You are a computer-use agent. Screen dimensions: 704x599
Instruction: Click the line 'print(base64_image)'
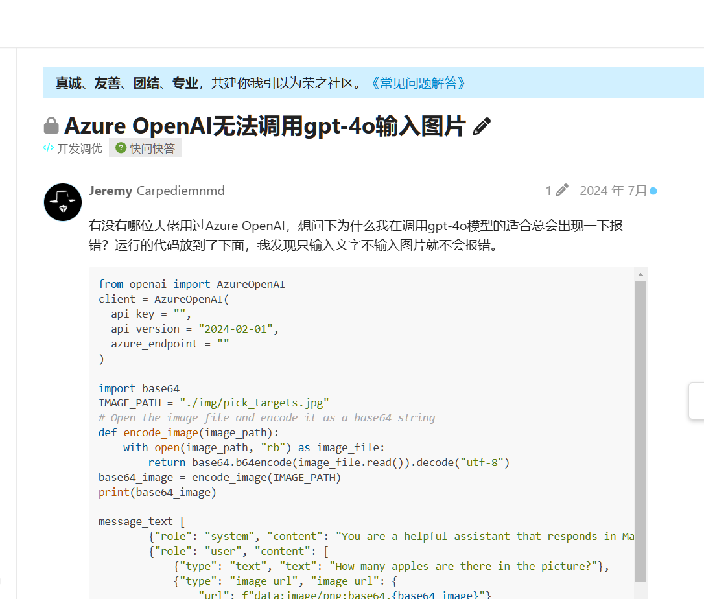(157, 493)
